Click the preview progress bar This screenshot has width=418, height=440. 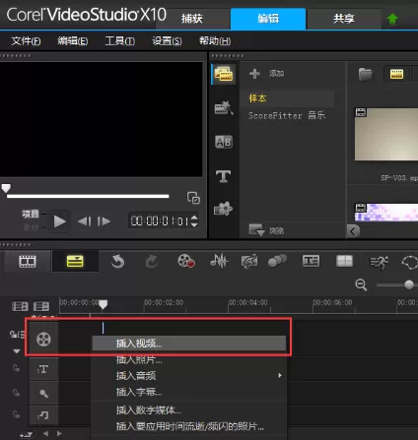click(88, 196)
